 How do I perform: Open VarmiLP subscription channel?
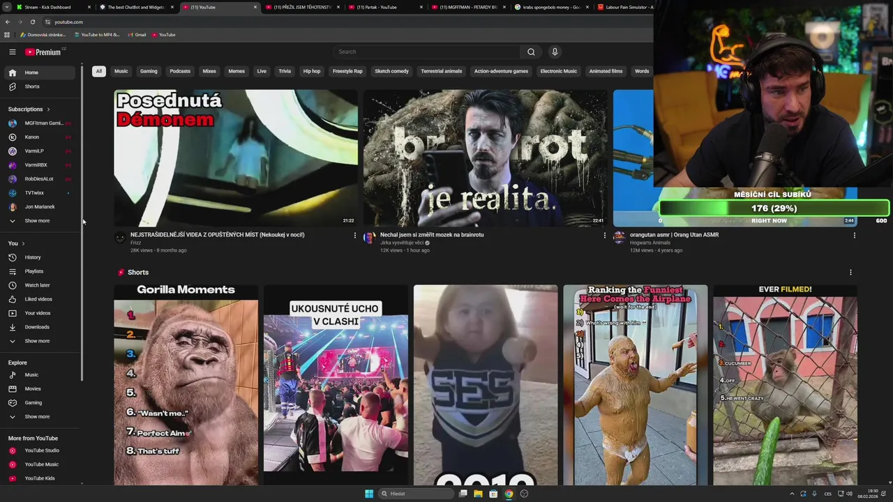[39, 151]
